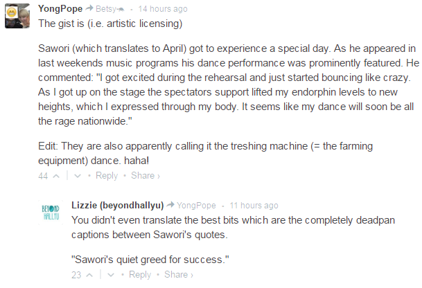The image size is (422, 288).
Task: Open Lizzie's Beyond Hallyu avatar
Action: coord(51,213)
